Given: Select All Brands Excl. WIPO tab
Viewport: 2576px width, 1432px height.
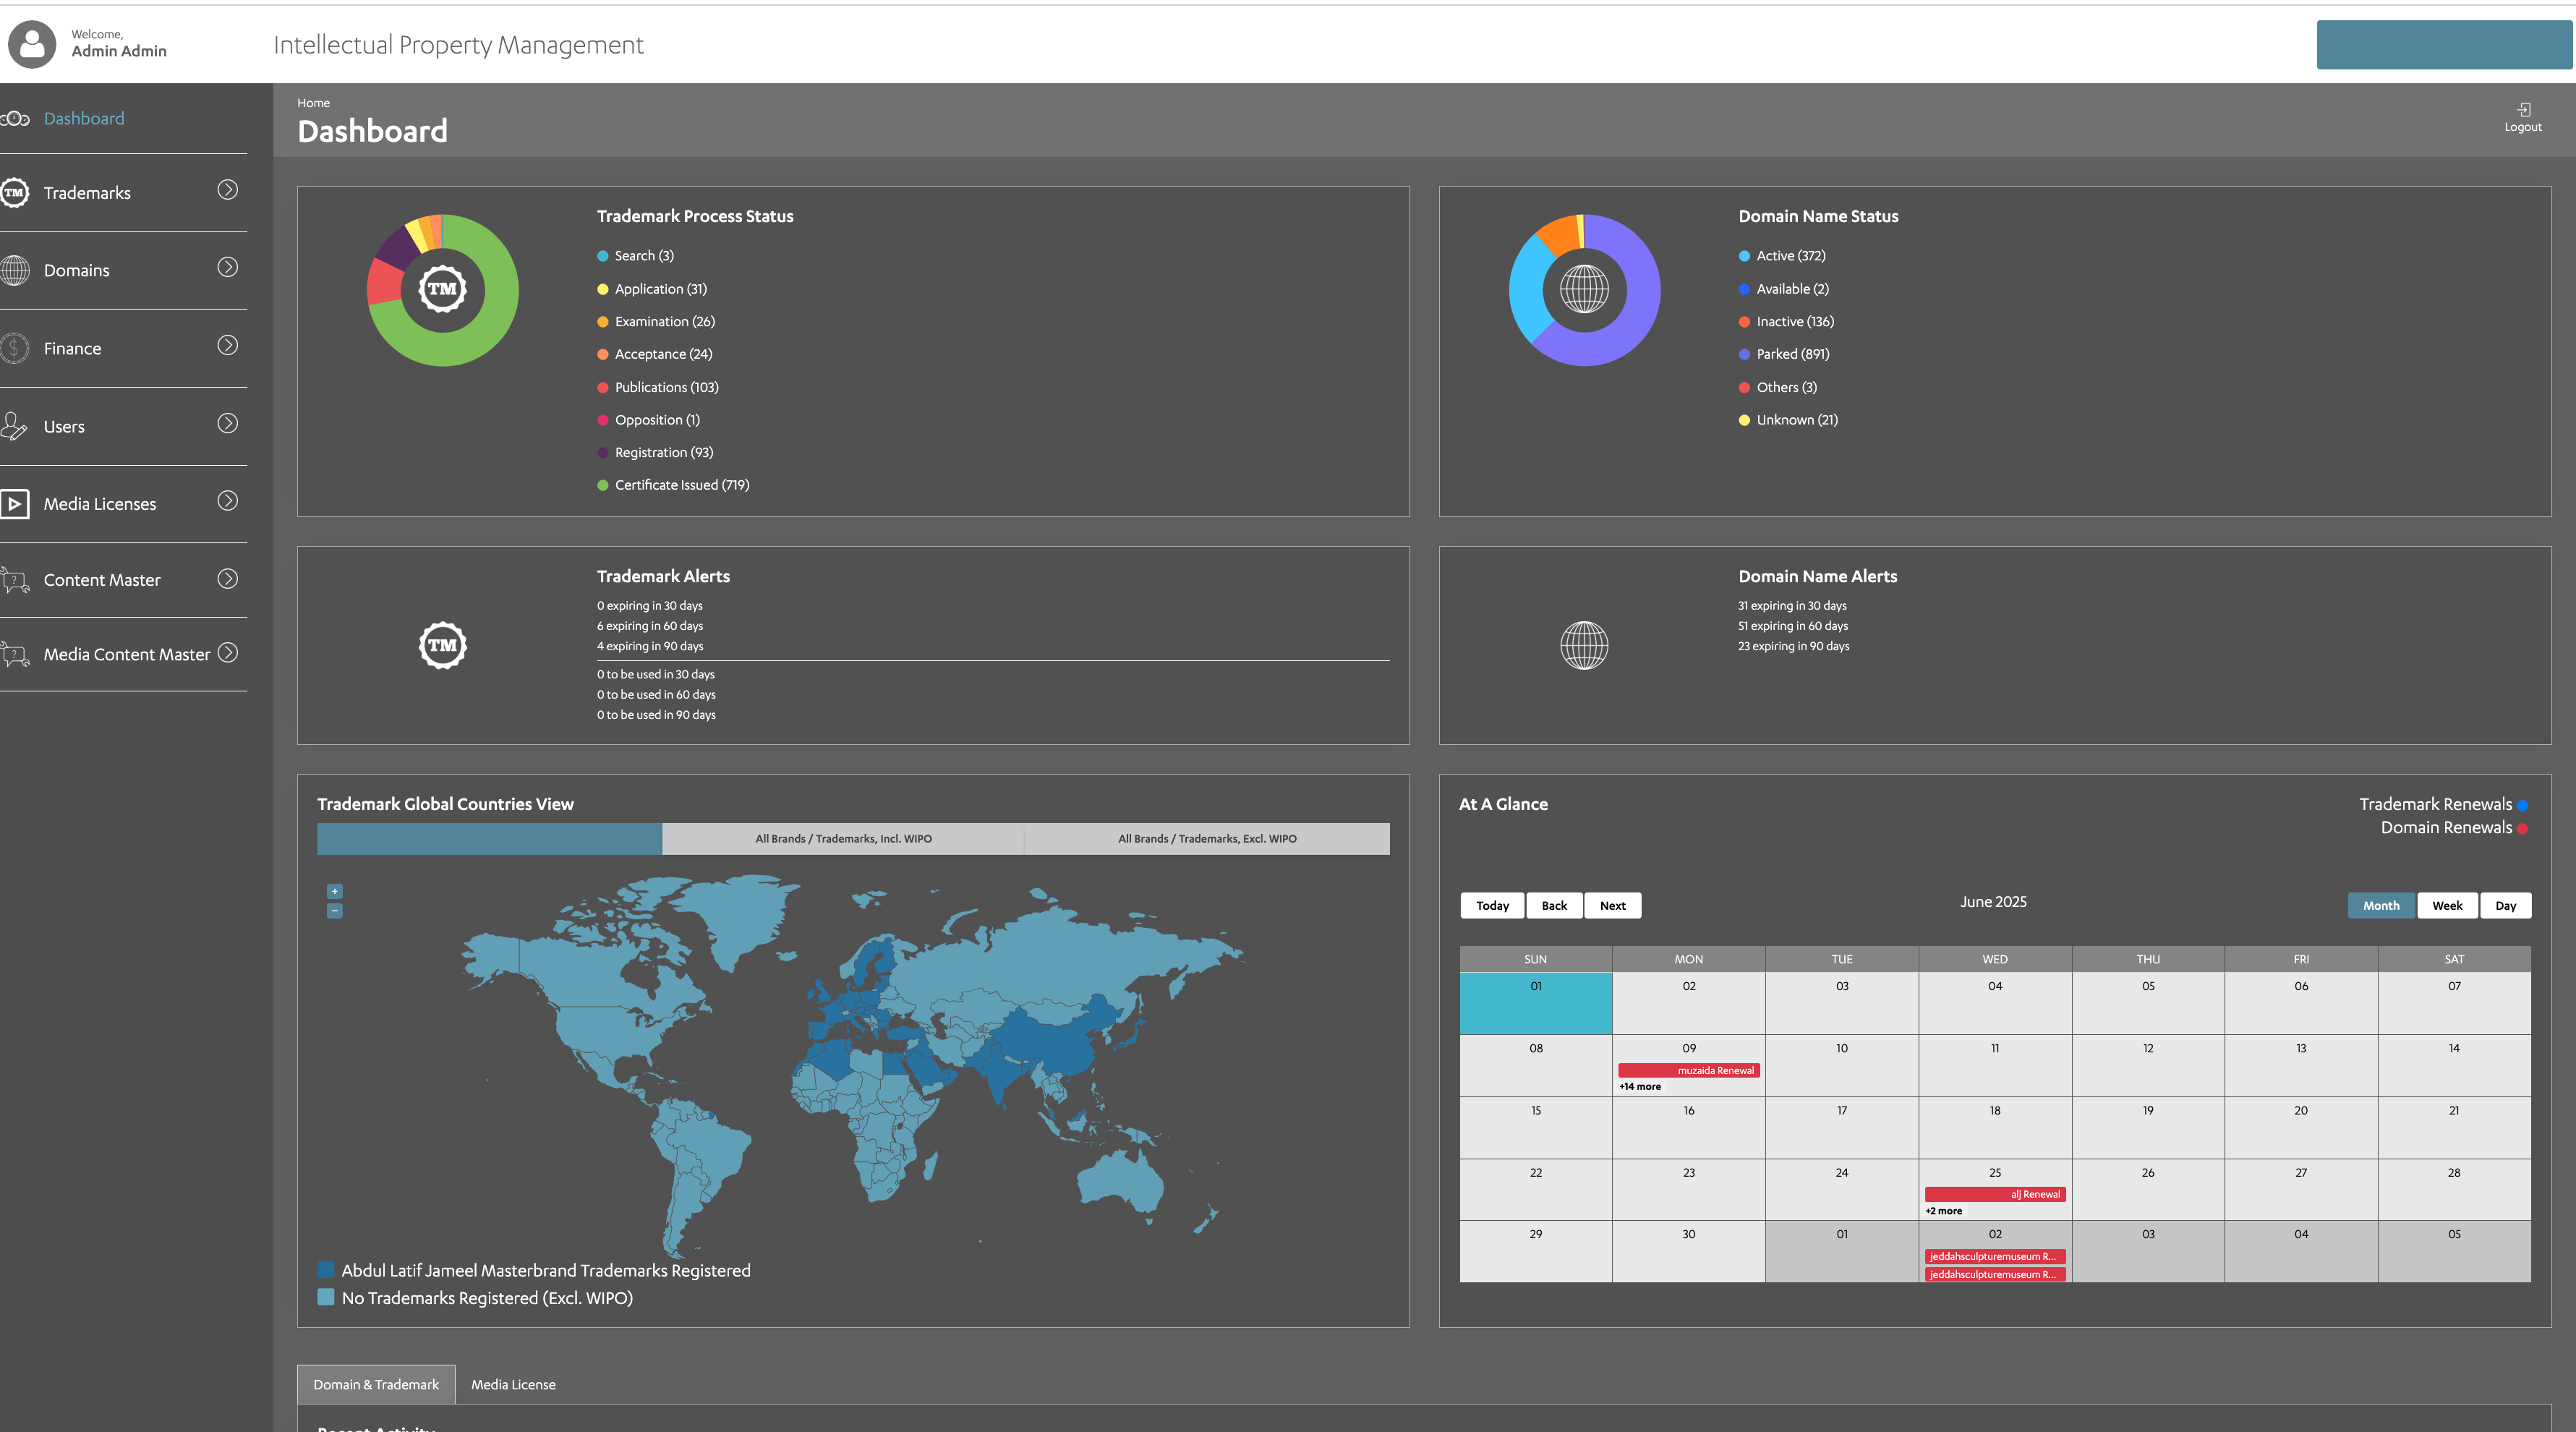Looking at the screenshot, I should pos(1207,839).
